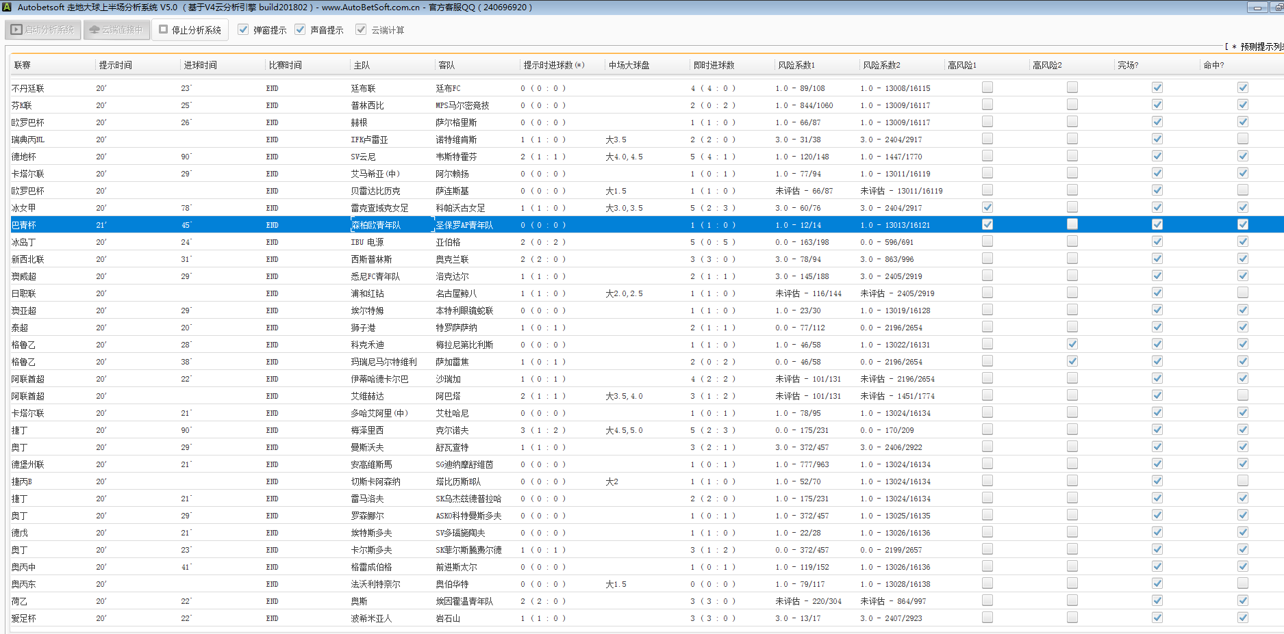Screen dimensions: 1284x634
Task: Click the 云端连接中 cloud button
Action: pyautogui.click(x=116, y=30)
